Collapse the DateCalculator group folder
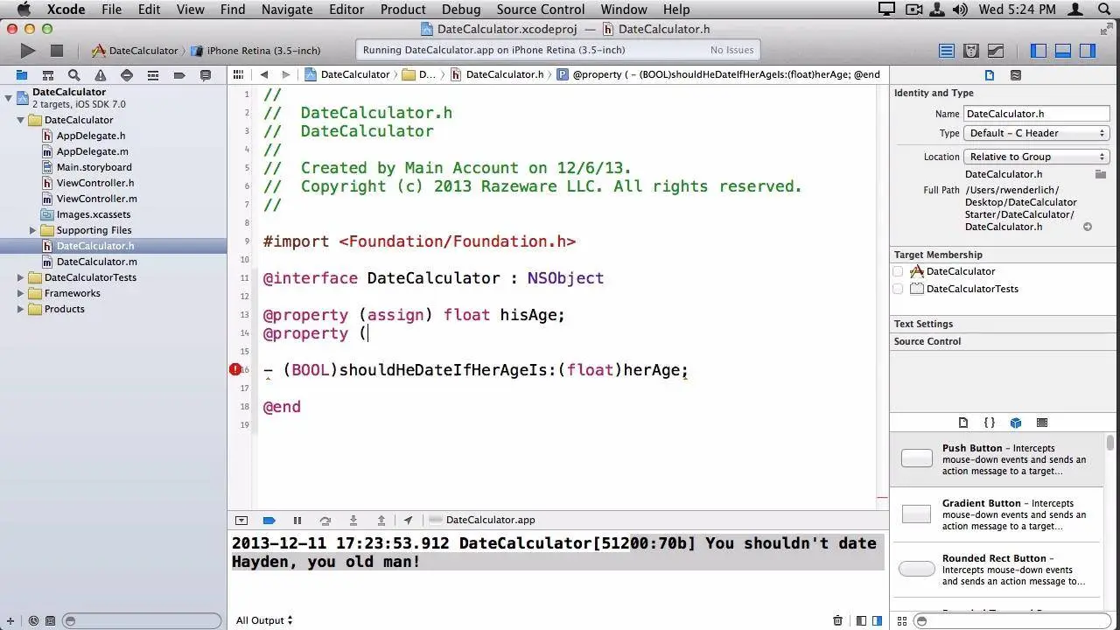The width and height of the screenshot is (1120, 630). tap(21, 120)
